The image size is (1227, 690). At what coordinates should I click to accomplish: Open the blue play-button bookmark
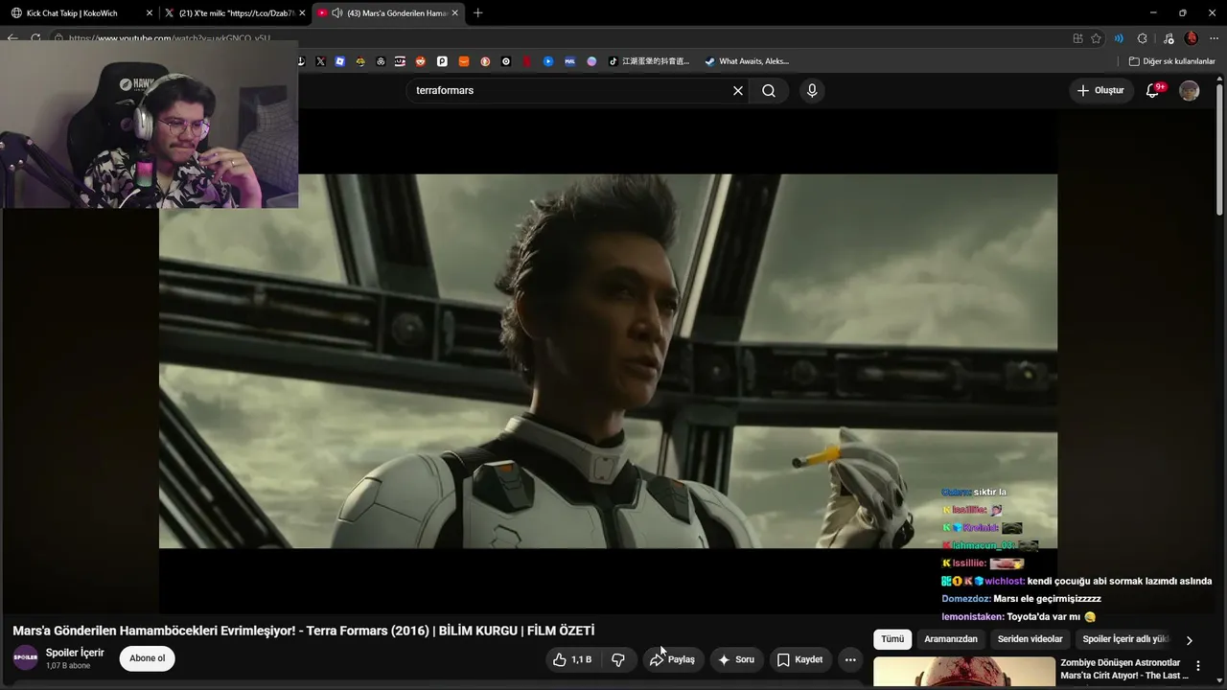coord(548,61)
